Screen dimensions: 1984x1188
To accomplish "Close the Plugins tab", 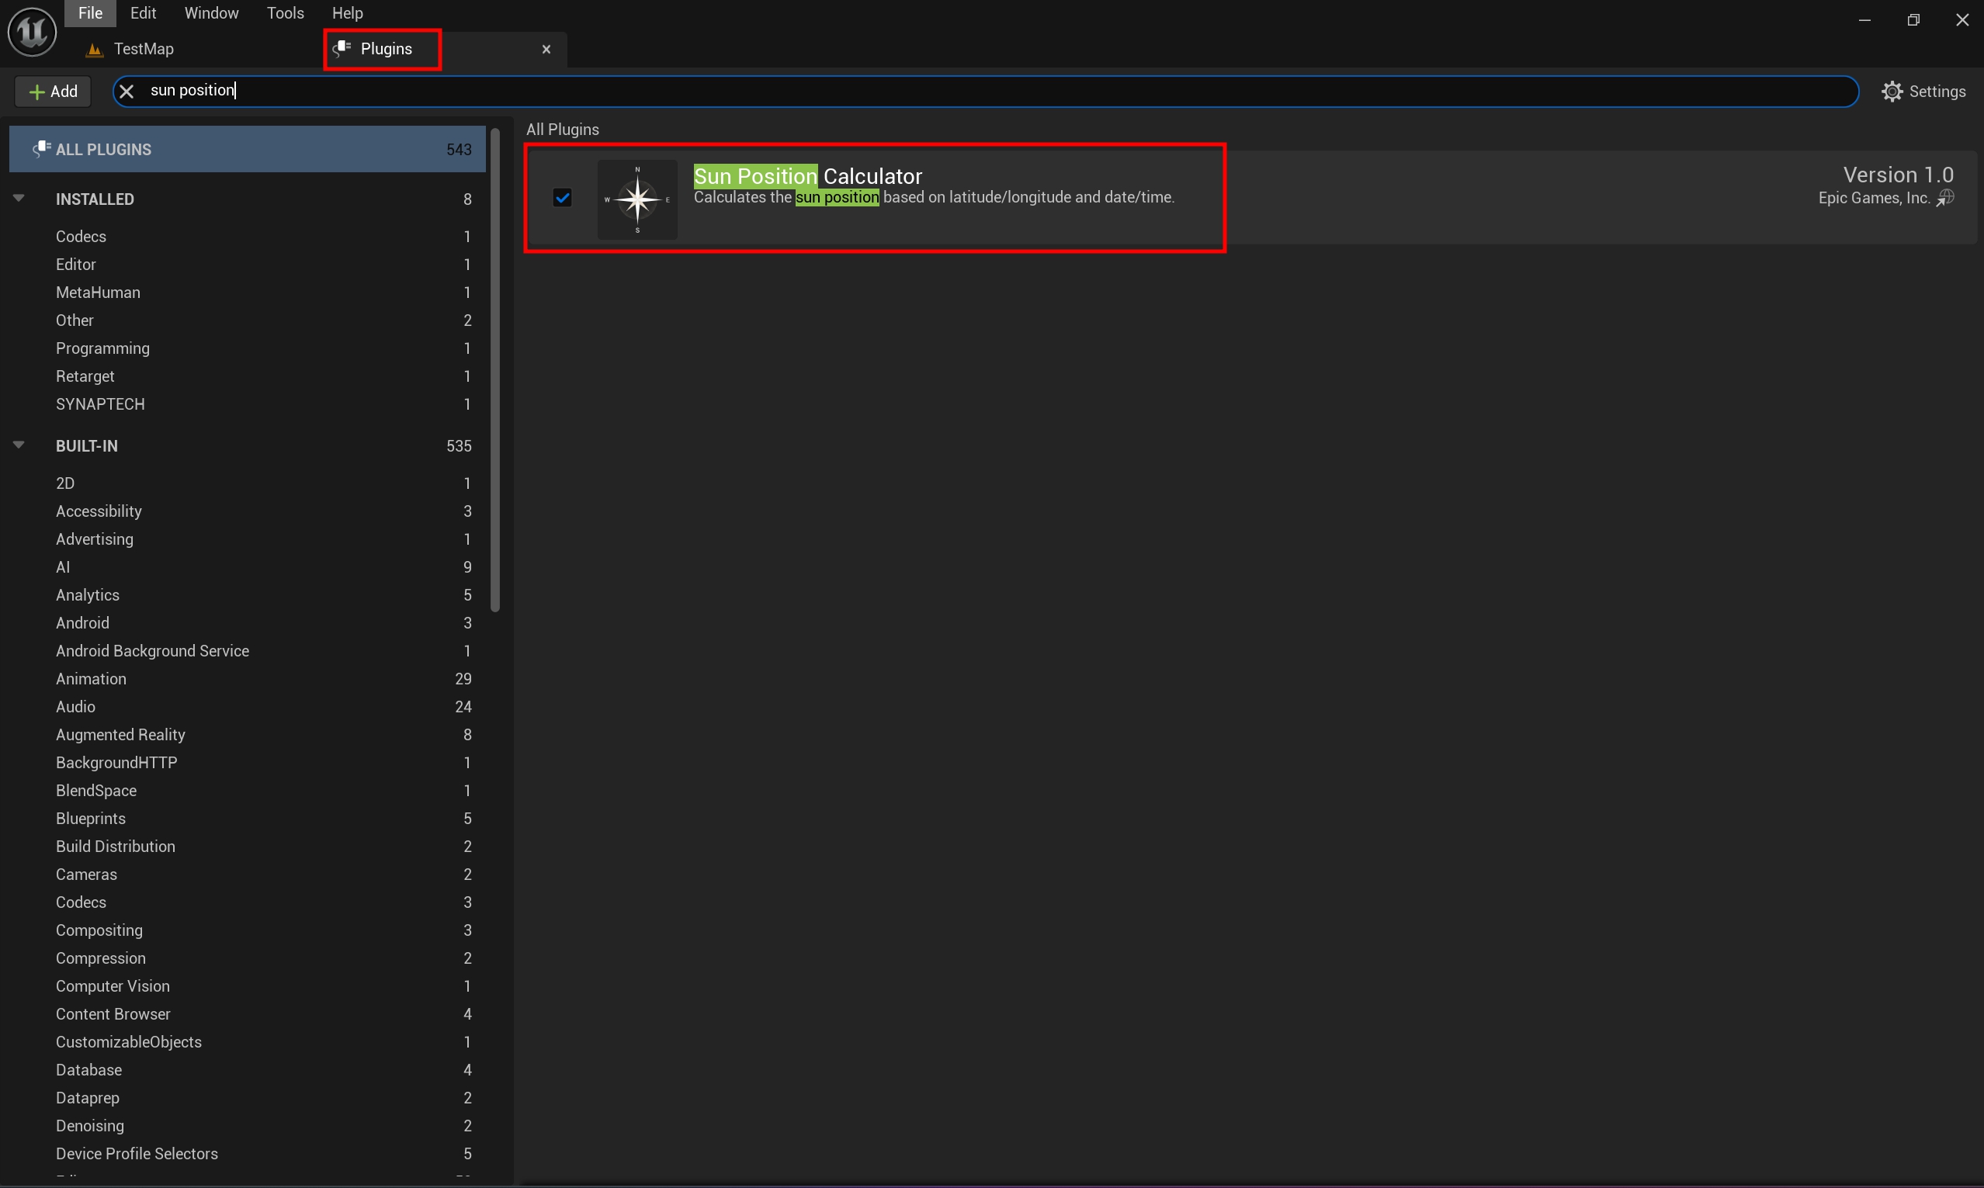I will click(x=546, y=50).
